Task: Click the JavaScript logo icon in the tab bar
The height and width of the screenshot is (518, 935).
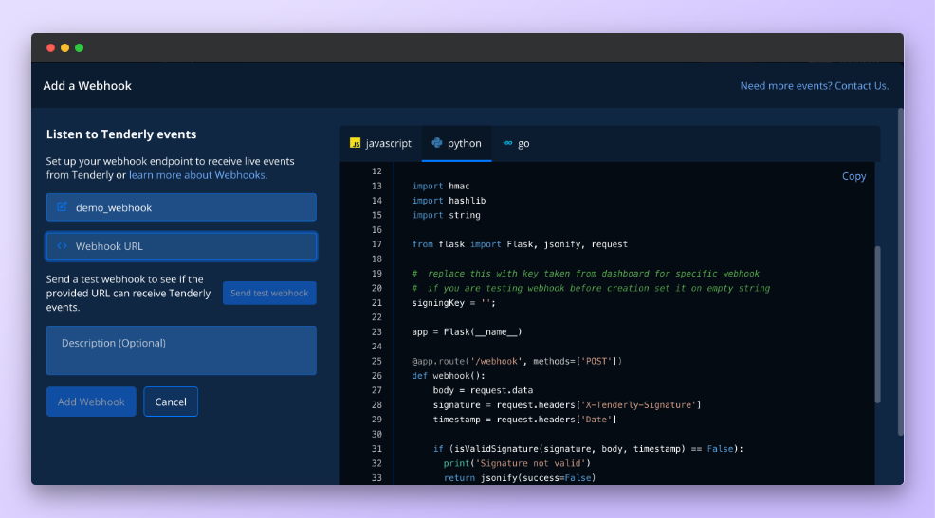Action: pyautogui.click(x=356, y=143)
